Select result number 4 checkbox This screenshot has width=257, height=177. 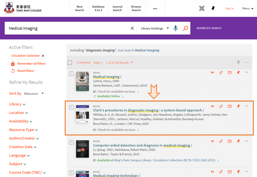[71, 173]
